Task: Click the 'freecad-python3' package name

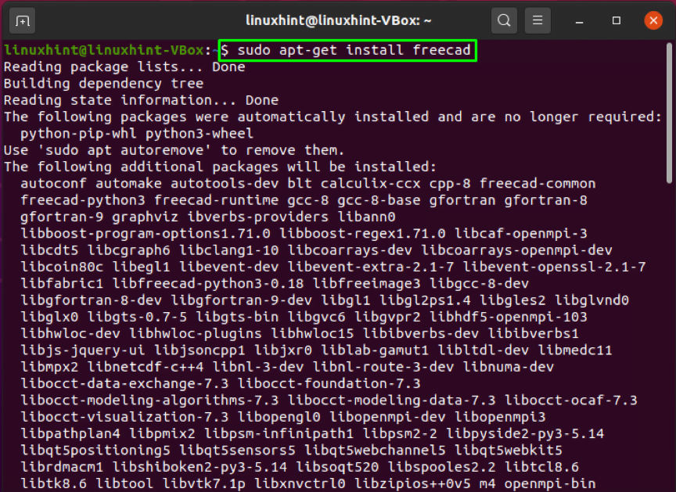Action: [x=83, y=200]
